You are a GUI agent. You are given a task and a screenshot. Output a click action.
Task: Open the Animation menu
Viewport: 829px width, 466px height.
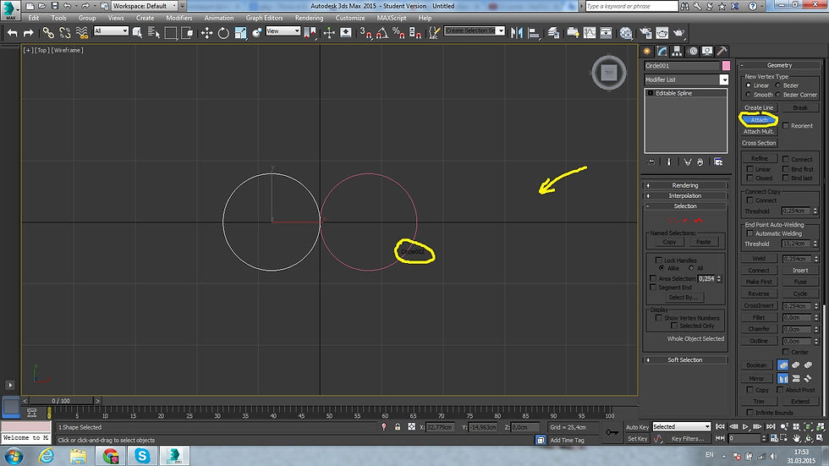[x=219, y=18]
